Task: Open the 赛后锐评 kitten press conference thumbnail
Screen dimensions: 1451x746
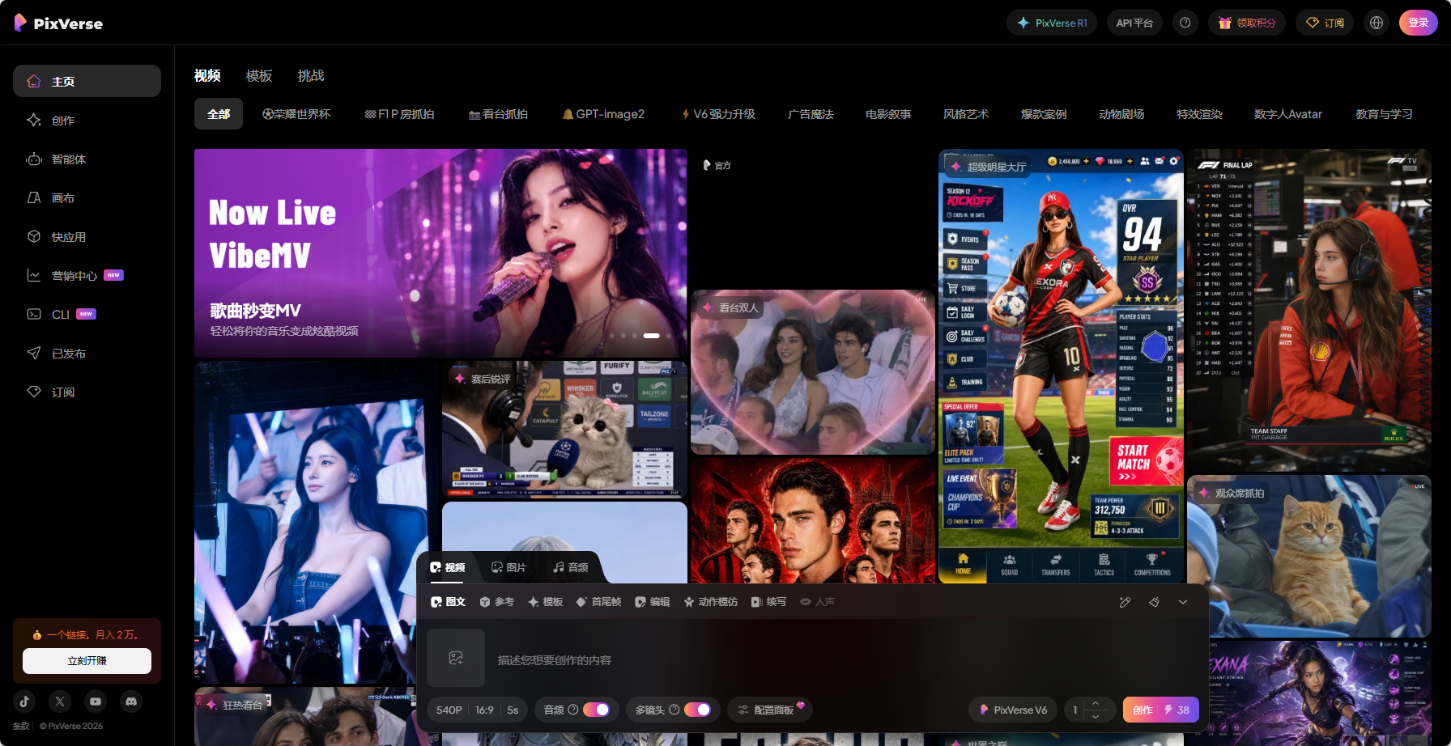Action: click(564, 429)
